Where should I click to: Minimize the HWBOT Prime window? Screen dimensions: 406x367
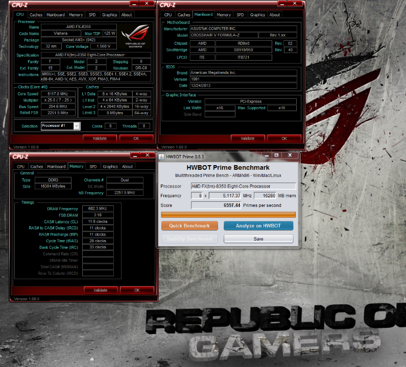point(267,155)
